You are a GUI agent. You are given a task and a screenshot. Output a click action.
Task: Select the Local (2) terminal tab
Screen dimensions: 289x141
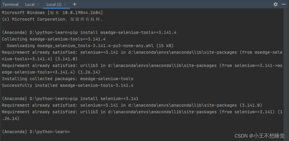pyautogui.click(x=54, y=4)
